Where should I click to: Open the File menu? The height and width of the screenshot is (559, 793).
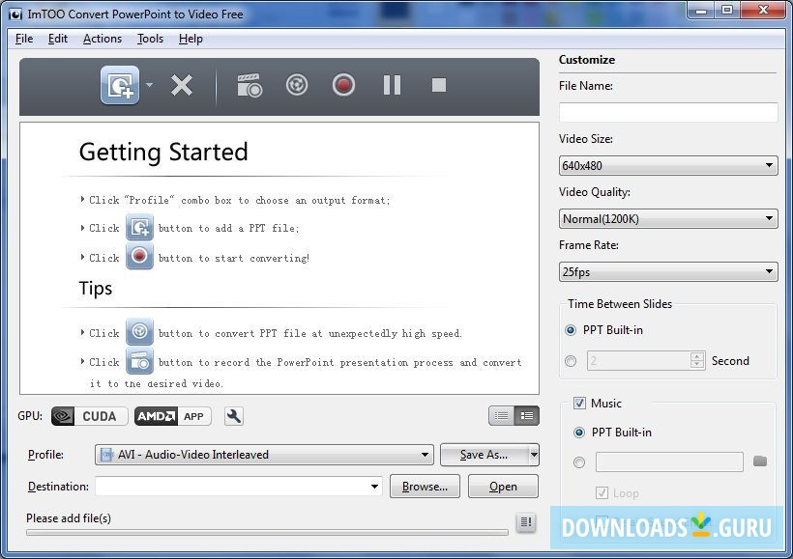click(24, 39)
